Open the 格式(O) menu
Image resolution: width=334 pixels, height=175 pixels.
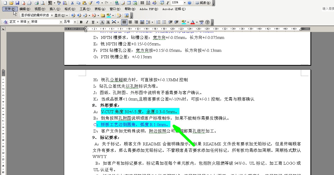(70, 9)
